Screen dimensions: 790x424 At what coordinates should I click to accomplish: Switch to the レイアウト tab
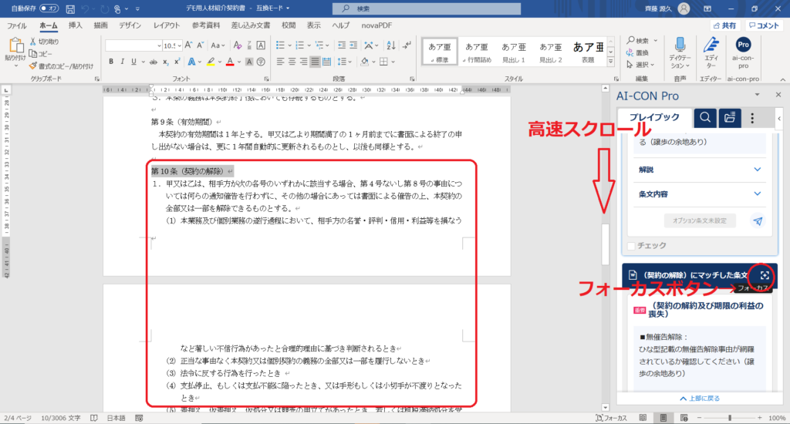pos(167,25)
